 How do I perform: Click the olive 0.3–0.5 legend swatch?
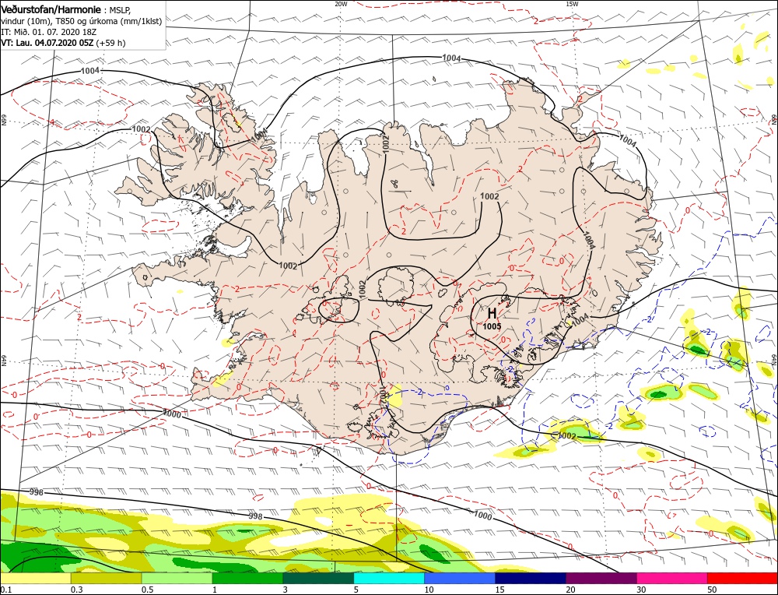point(106,578)
